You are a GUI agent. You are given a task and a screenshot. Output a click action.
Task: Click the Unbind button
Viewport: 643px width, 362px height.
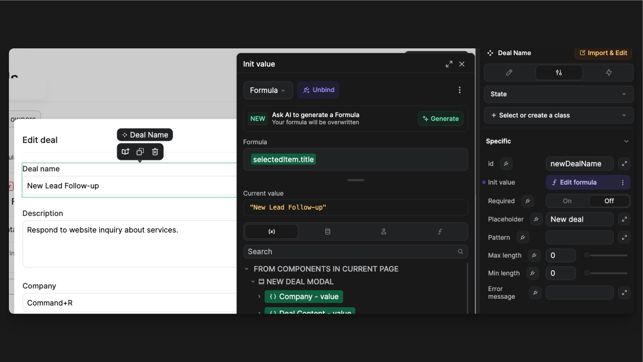coord(318,90)
